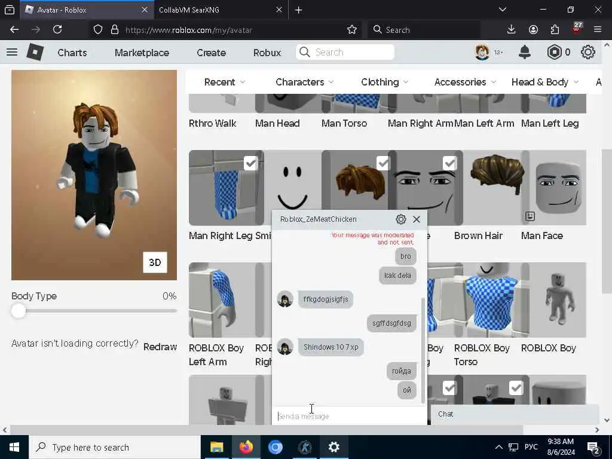The width and height of the screenshot is (612, 459).
Task: Click the Brown Hair item name
Action: tap(478, 235)
